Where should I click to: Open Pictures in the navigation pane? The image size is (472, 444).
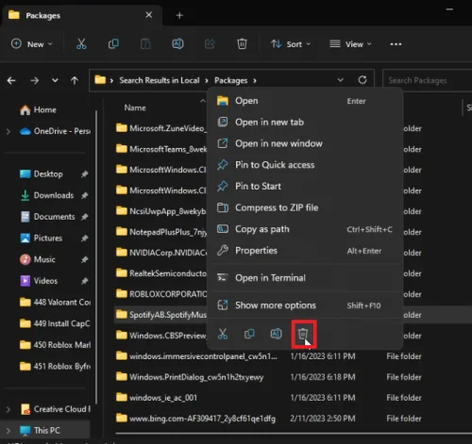coord(41,238)
